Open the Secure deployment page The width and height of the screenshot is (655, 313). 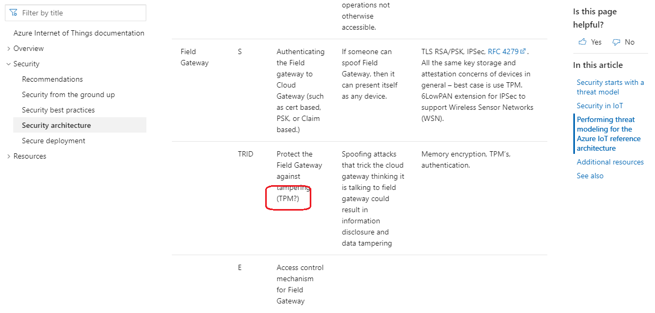pos(54,141)
